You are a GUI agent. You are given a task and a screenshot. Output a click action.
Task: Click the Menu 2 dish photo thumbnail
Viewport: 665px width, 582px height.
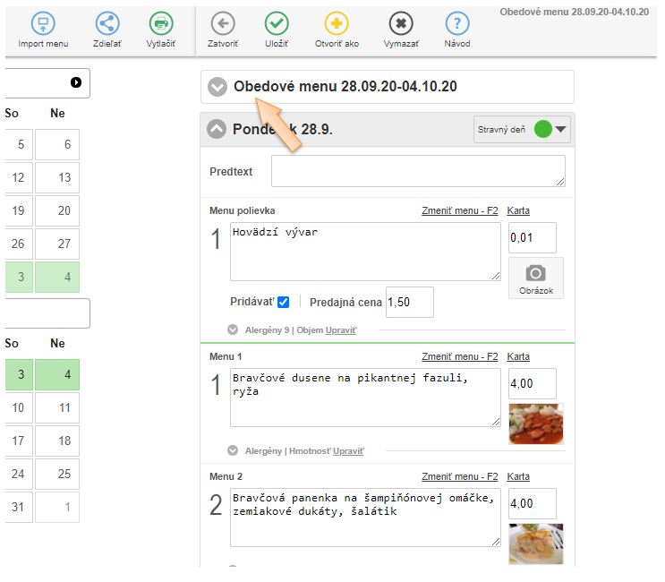point(535,543)
